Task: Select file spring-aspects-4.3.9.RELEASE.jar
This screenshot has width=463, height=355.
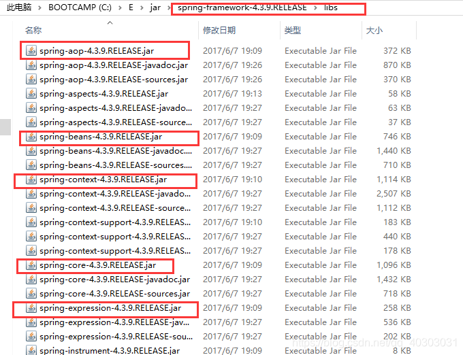Action: pyautogui.click(x=104, y=93)
